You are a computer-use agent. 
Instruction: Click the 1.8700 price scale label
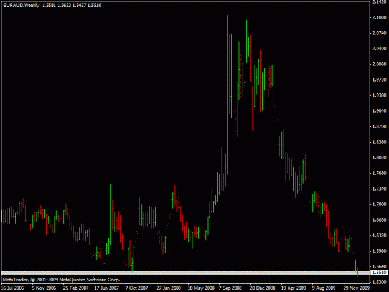coord(379,126)
